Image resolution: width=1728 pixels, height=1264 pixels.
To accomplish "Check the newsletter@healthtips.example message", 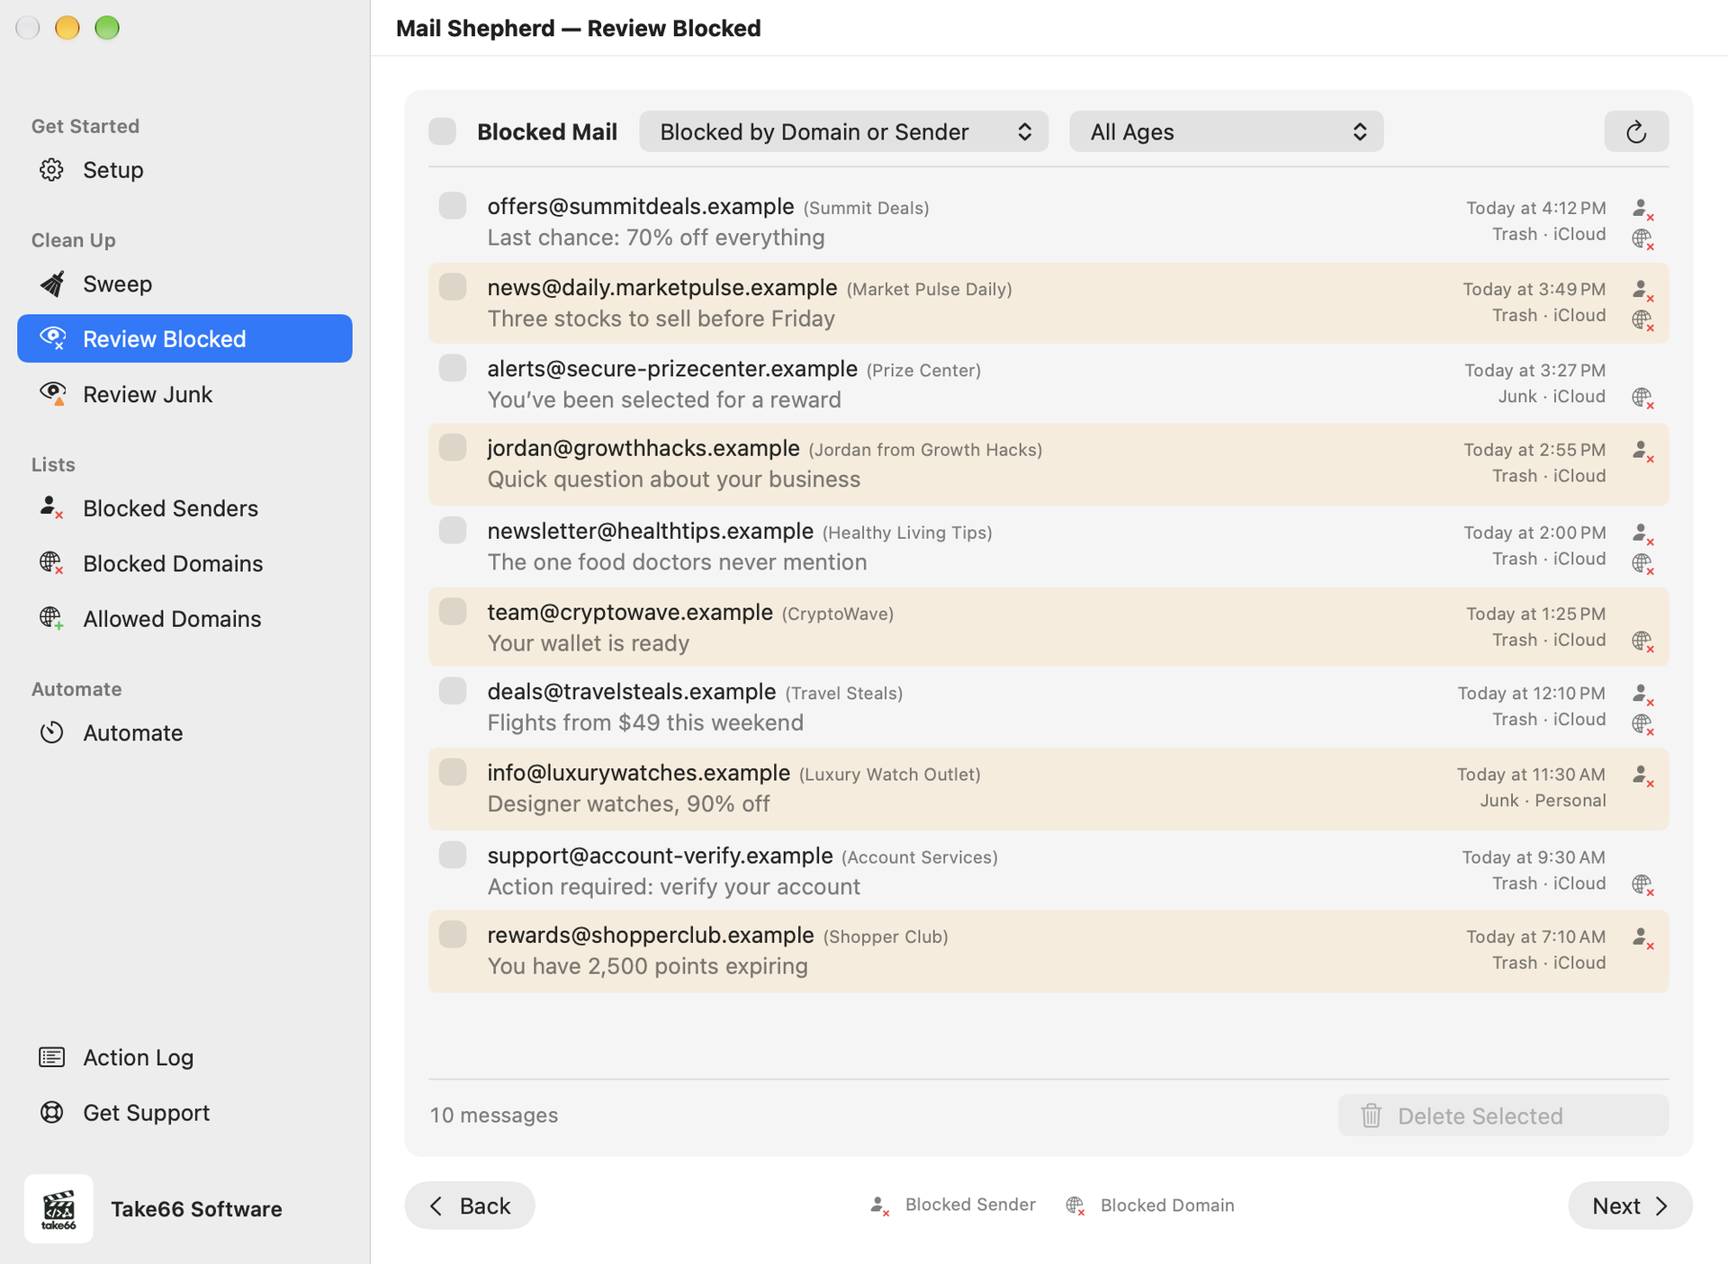I will [x=453, y=530].
